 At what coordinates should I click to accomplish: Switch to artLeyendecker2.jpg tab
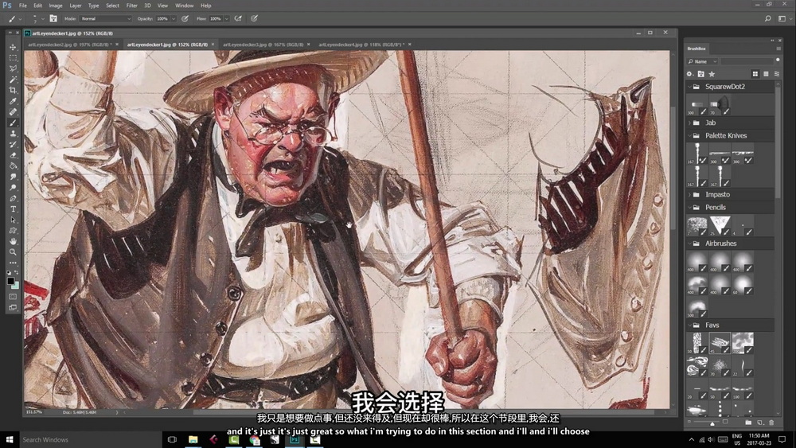click(x=69, y=45)
